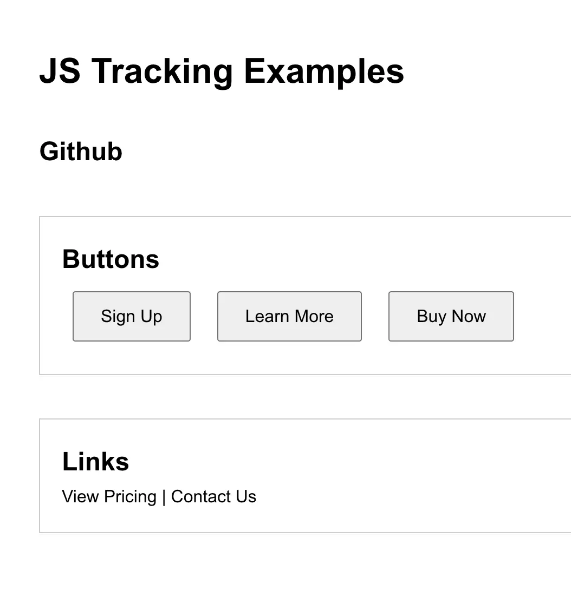The width and height of the screenshot is (571, 590).
Task: Click the Github section heading
Action: click(81, 152)
